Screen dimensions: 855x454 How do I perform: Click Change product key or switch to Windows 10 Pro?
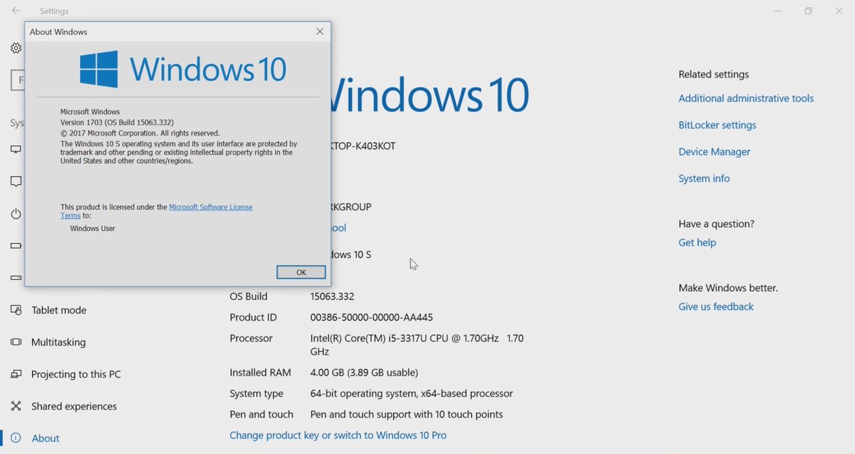[x=338, y=435]
